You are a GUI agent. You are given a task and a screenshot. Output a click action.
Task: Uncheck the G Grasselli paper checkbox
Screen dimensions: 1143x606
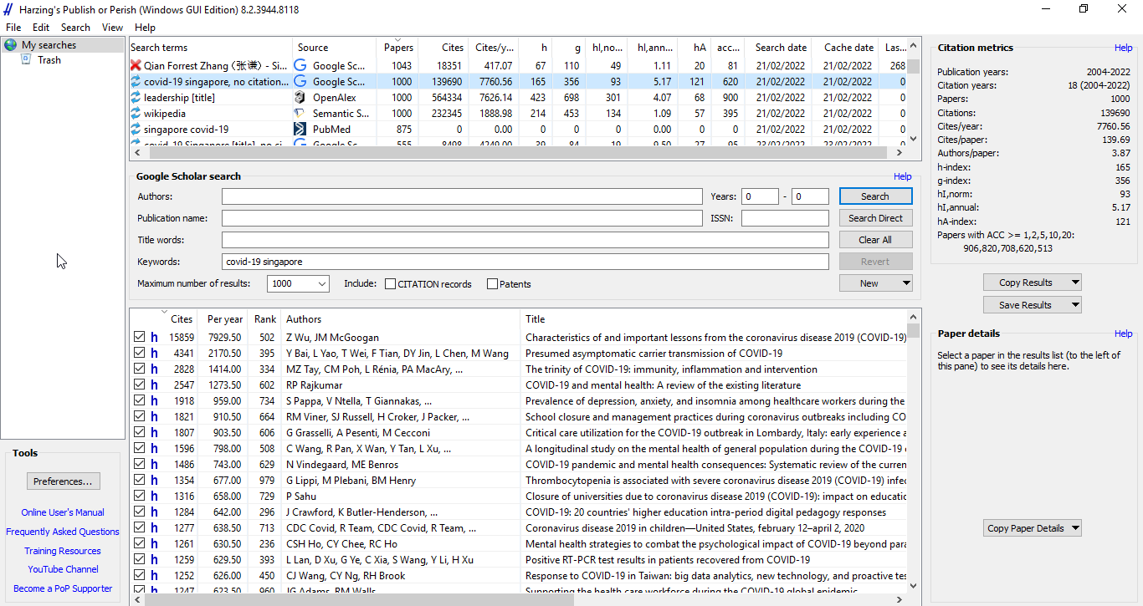(x=139, y=433)
